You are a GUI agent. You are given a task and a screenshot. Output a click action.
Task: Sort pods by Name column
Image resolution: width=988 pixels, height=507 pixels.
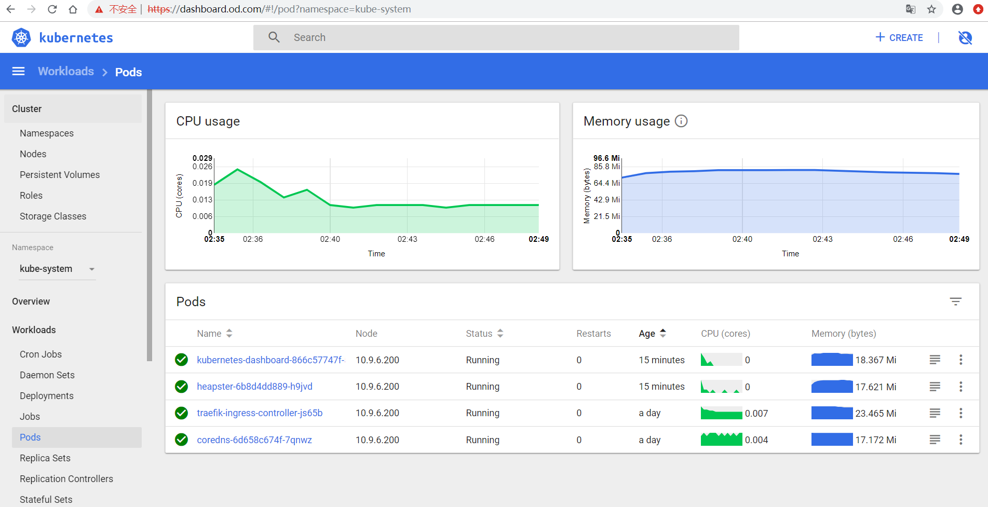[x=214, y=334]
